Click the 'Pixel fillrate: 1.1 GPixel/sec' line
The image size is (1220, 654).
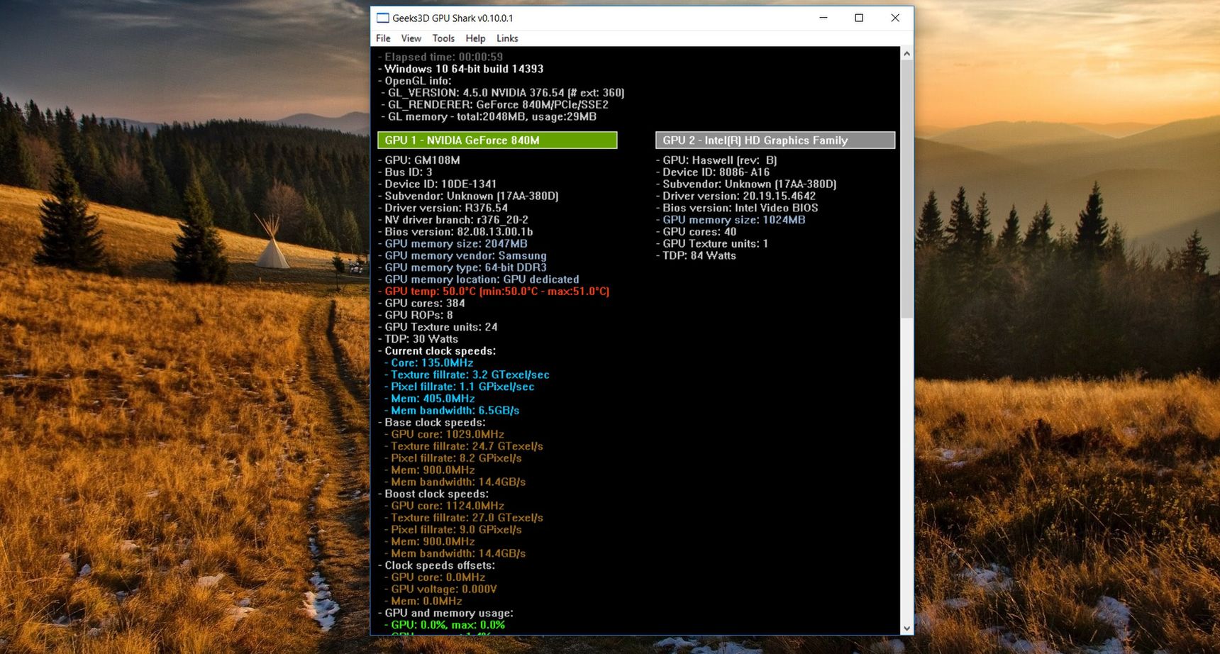coord(460,387)
